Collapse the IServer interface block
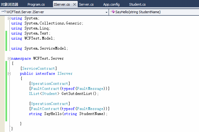This screenshot has height=132, width=199. pyautogui.click(x=9, y=74)
